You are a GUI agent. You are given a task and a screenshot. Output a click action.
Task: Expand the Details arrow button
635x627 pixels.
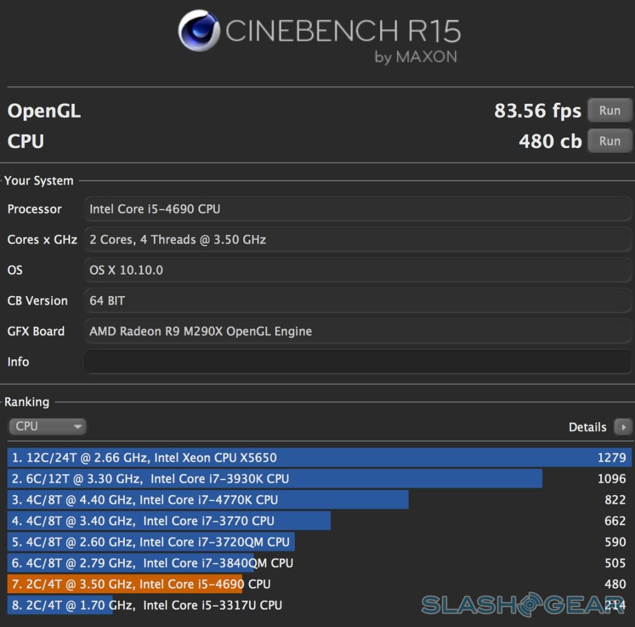[623, 427]
